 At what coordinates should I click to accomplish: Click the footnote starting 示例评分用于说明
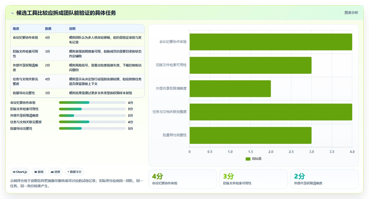(77, 184)
